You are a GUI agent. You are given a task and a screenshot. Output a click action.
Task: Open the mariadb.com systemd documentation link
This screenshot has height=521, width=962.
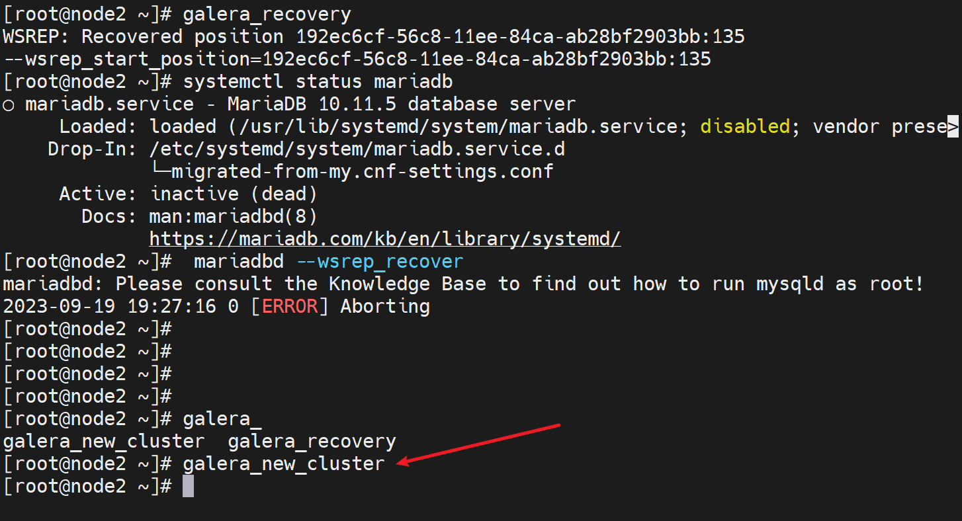(384, 238)
